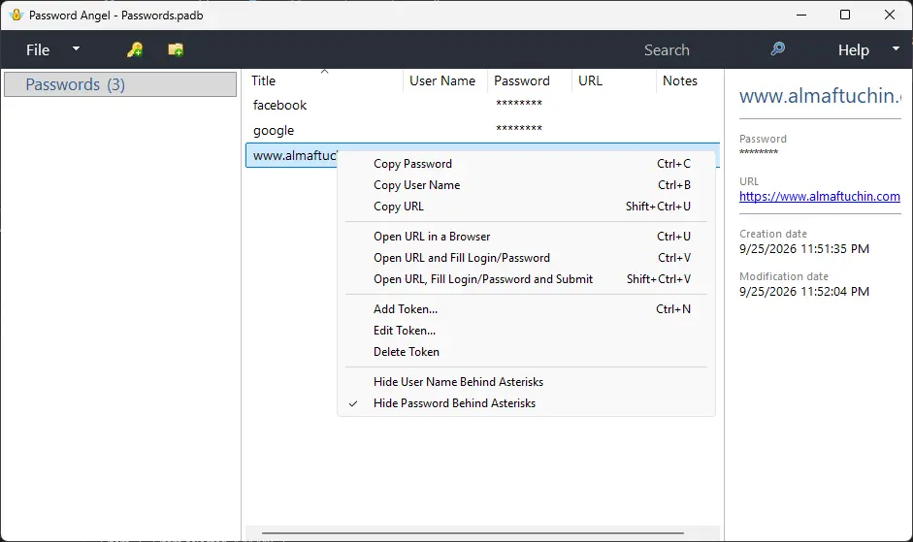The height and width of the screenshot is (542, 913).
Task: Click the creation date 9/25/2026 11:51:35 PM
Action: pos(804,249)
